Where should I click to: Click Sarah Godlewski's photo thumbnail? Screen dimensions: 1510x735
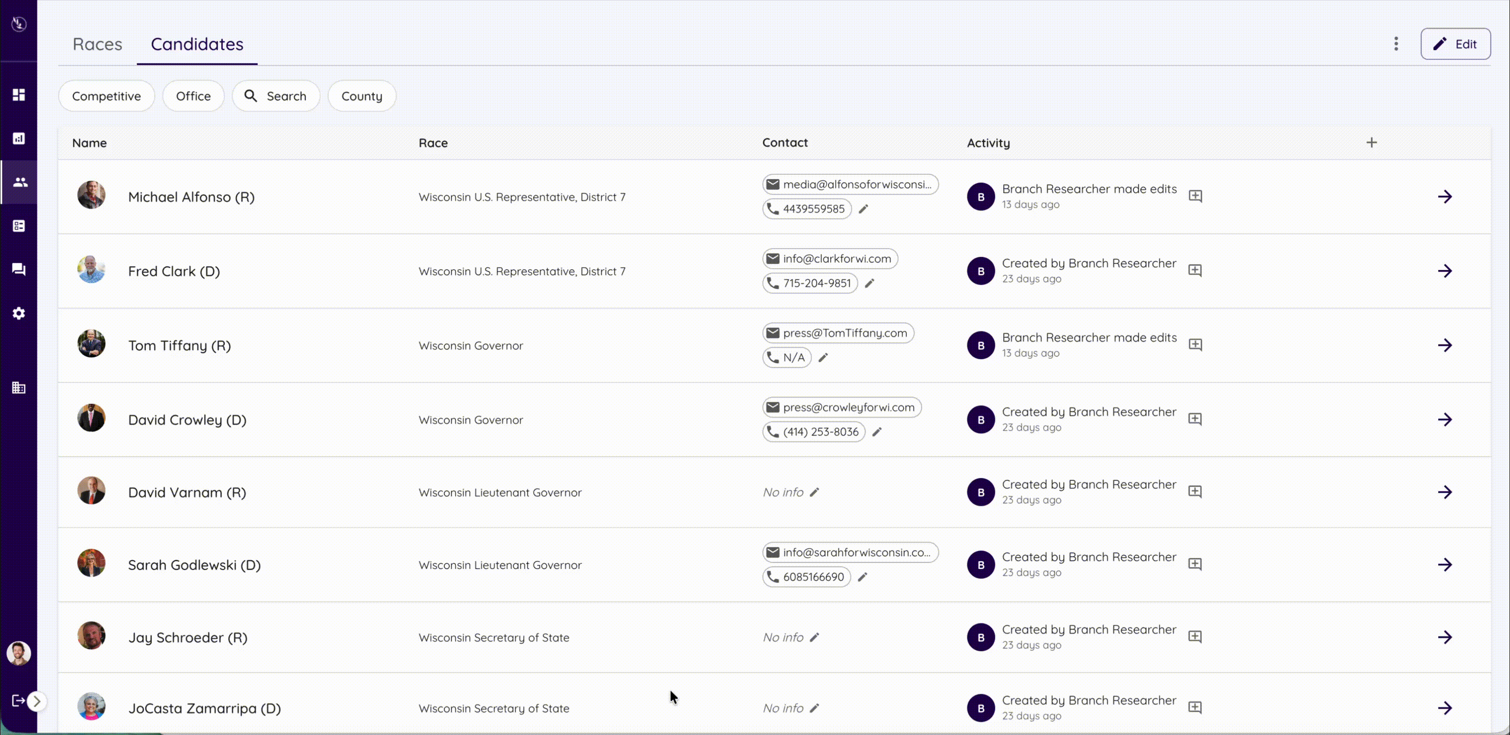tap(91, 563)
